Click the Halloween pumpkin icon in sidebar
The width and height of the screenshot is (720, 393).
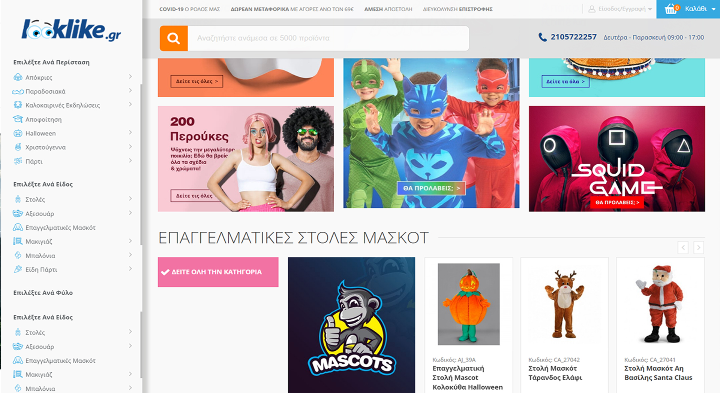[x=18, y=133]
